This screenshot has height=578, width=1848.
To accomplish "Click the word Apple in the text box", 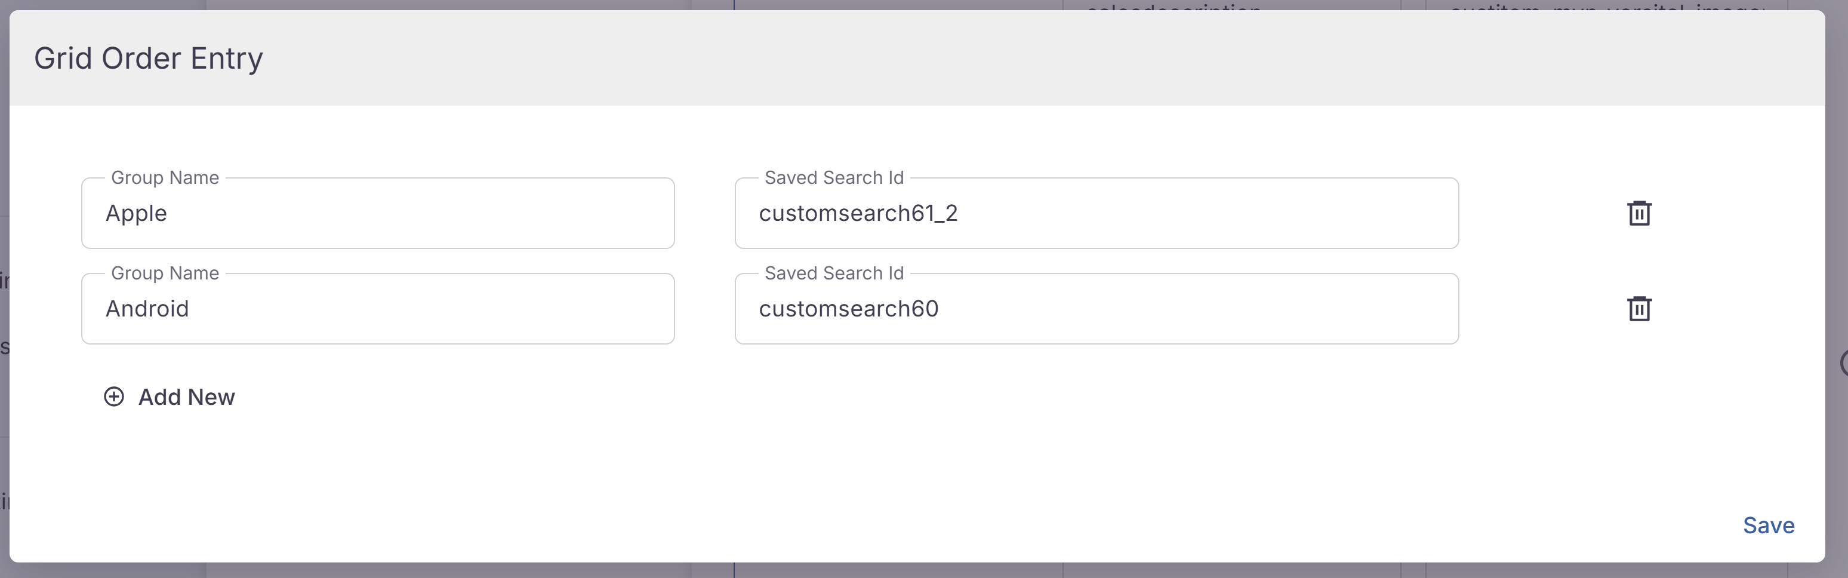I will [x=136, y=213].
